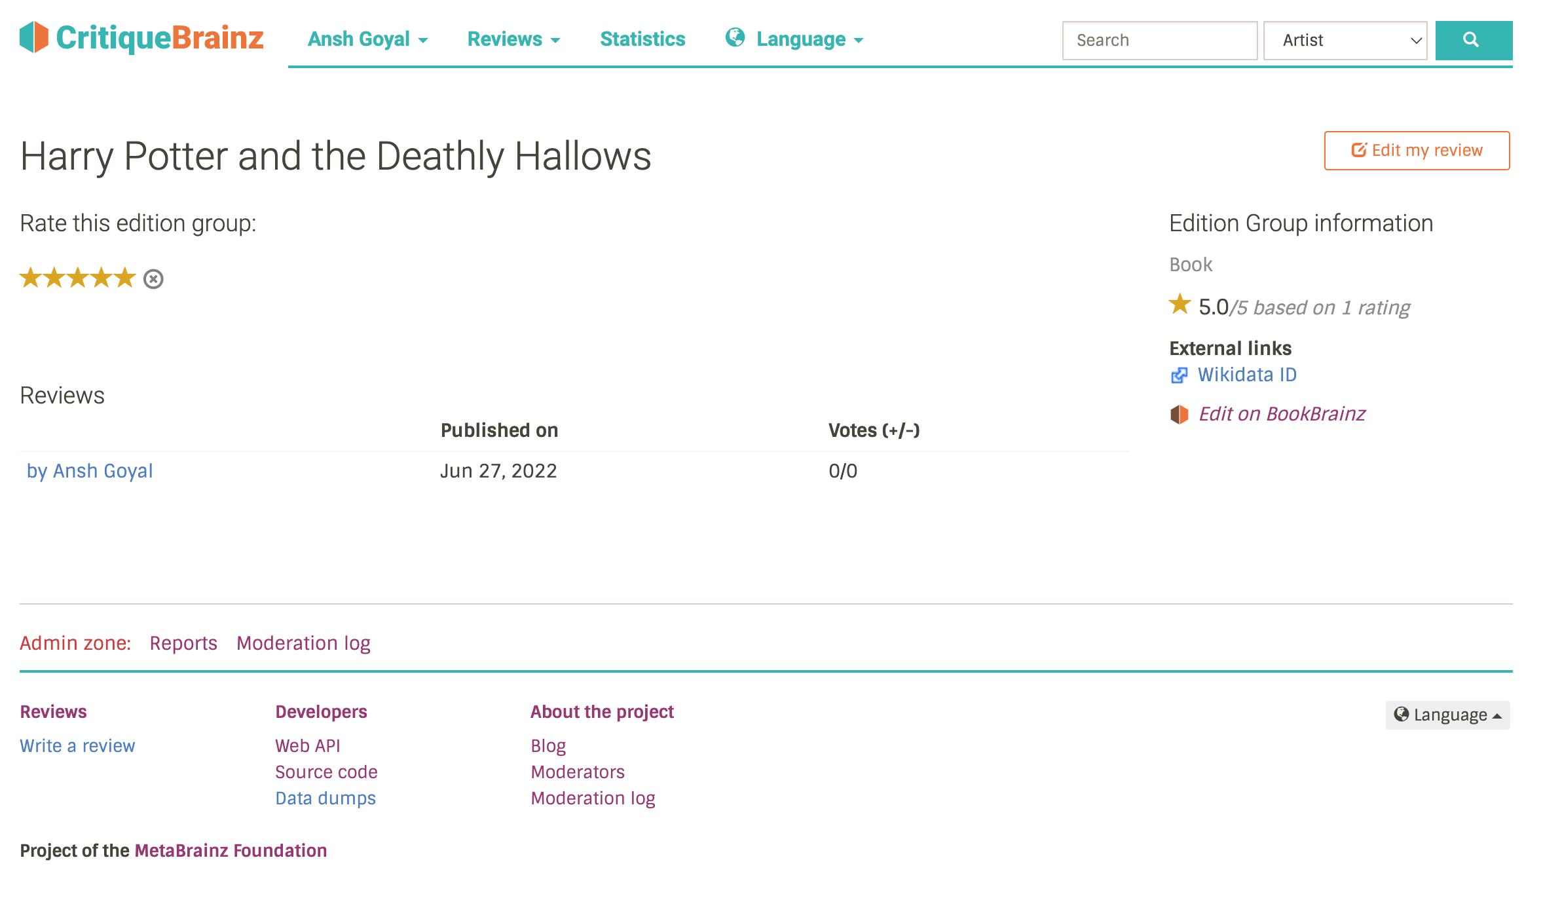Viewport: 1543px width, 900px height.
Task: Click the '5.0/5 based on 1 rating' text
Action: point(1304,307)
